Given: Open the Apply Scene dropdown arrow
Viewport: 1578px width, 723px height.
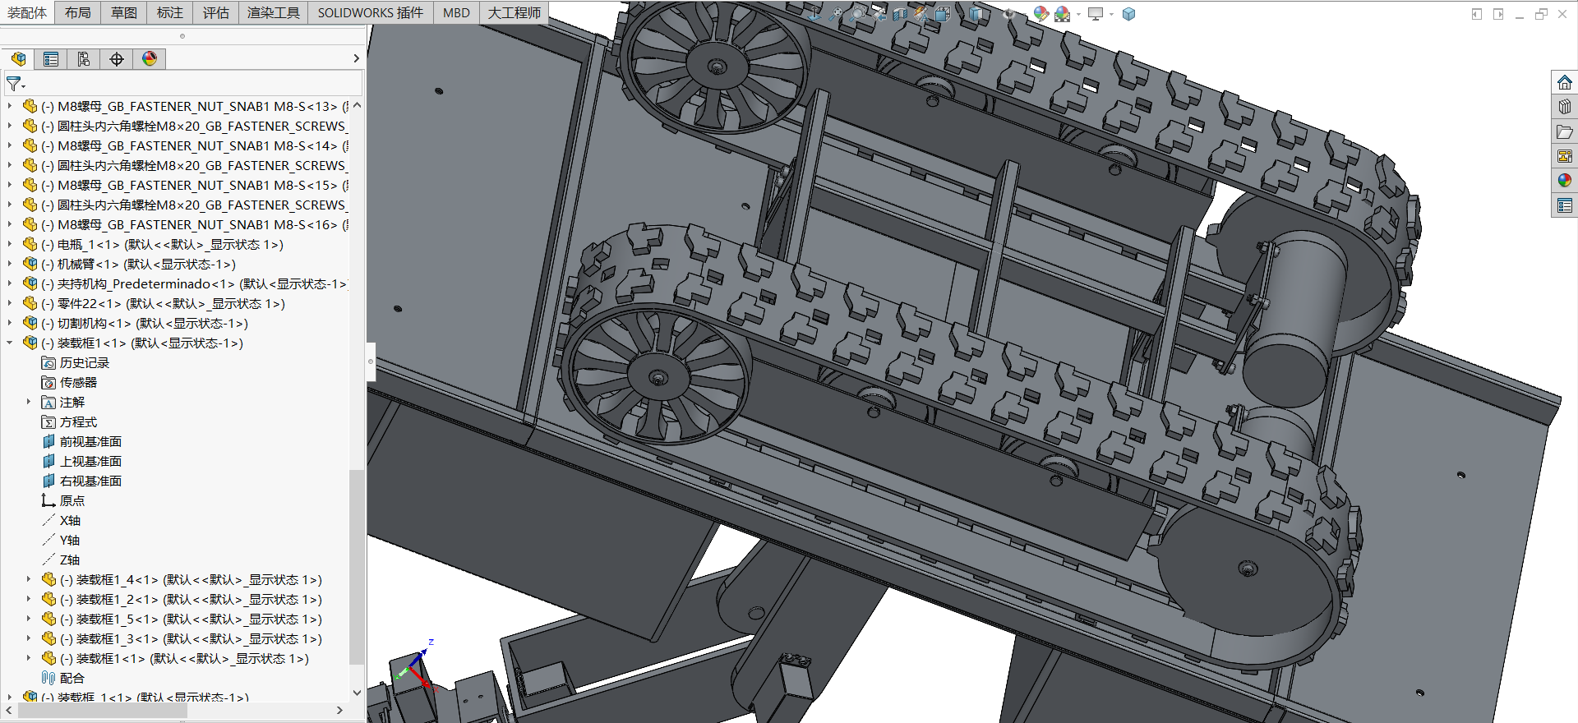Looking at the screenshot, I should pyautogui.click(x=1078, y=14).
